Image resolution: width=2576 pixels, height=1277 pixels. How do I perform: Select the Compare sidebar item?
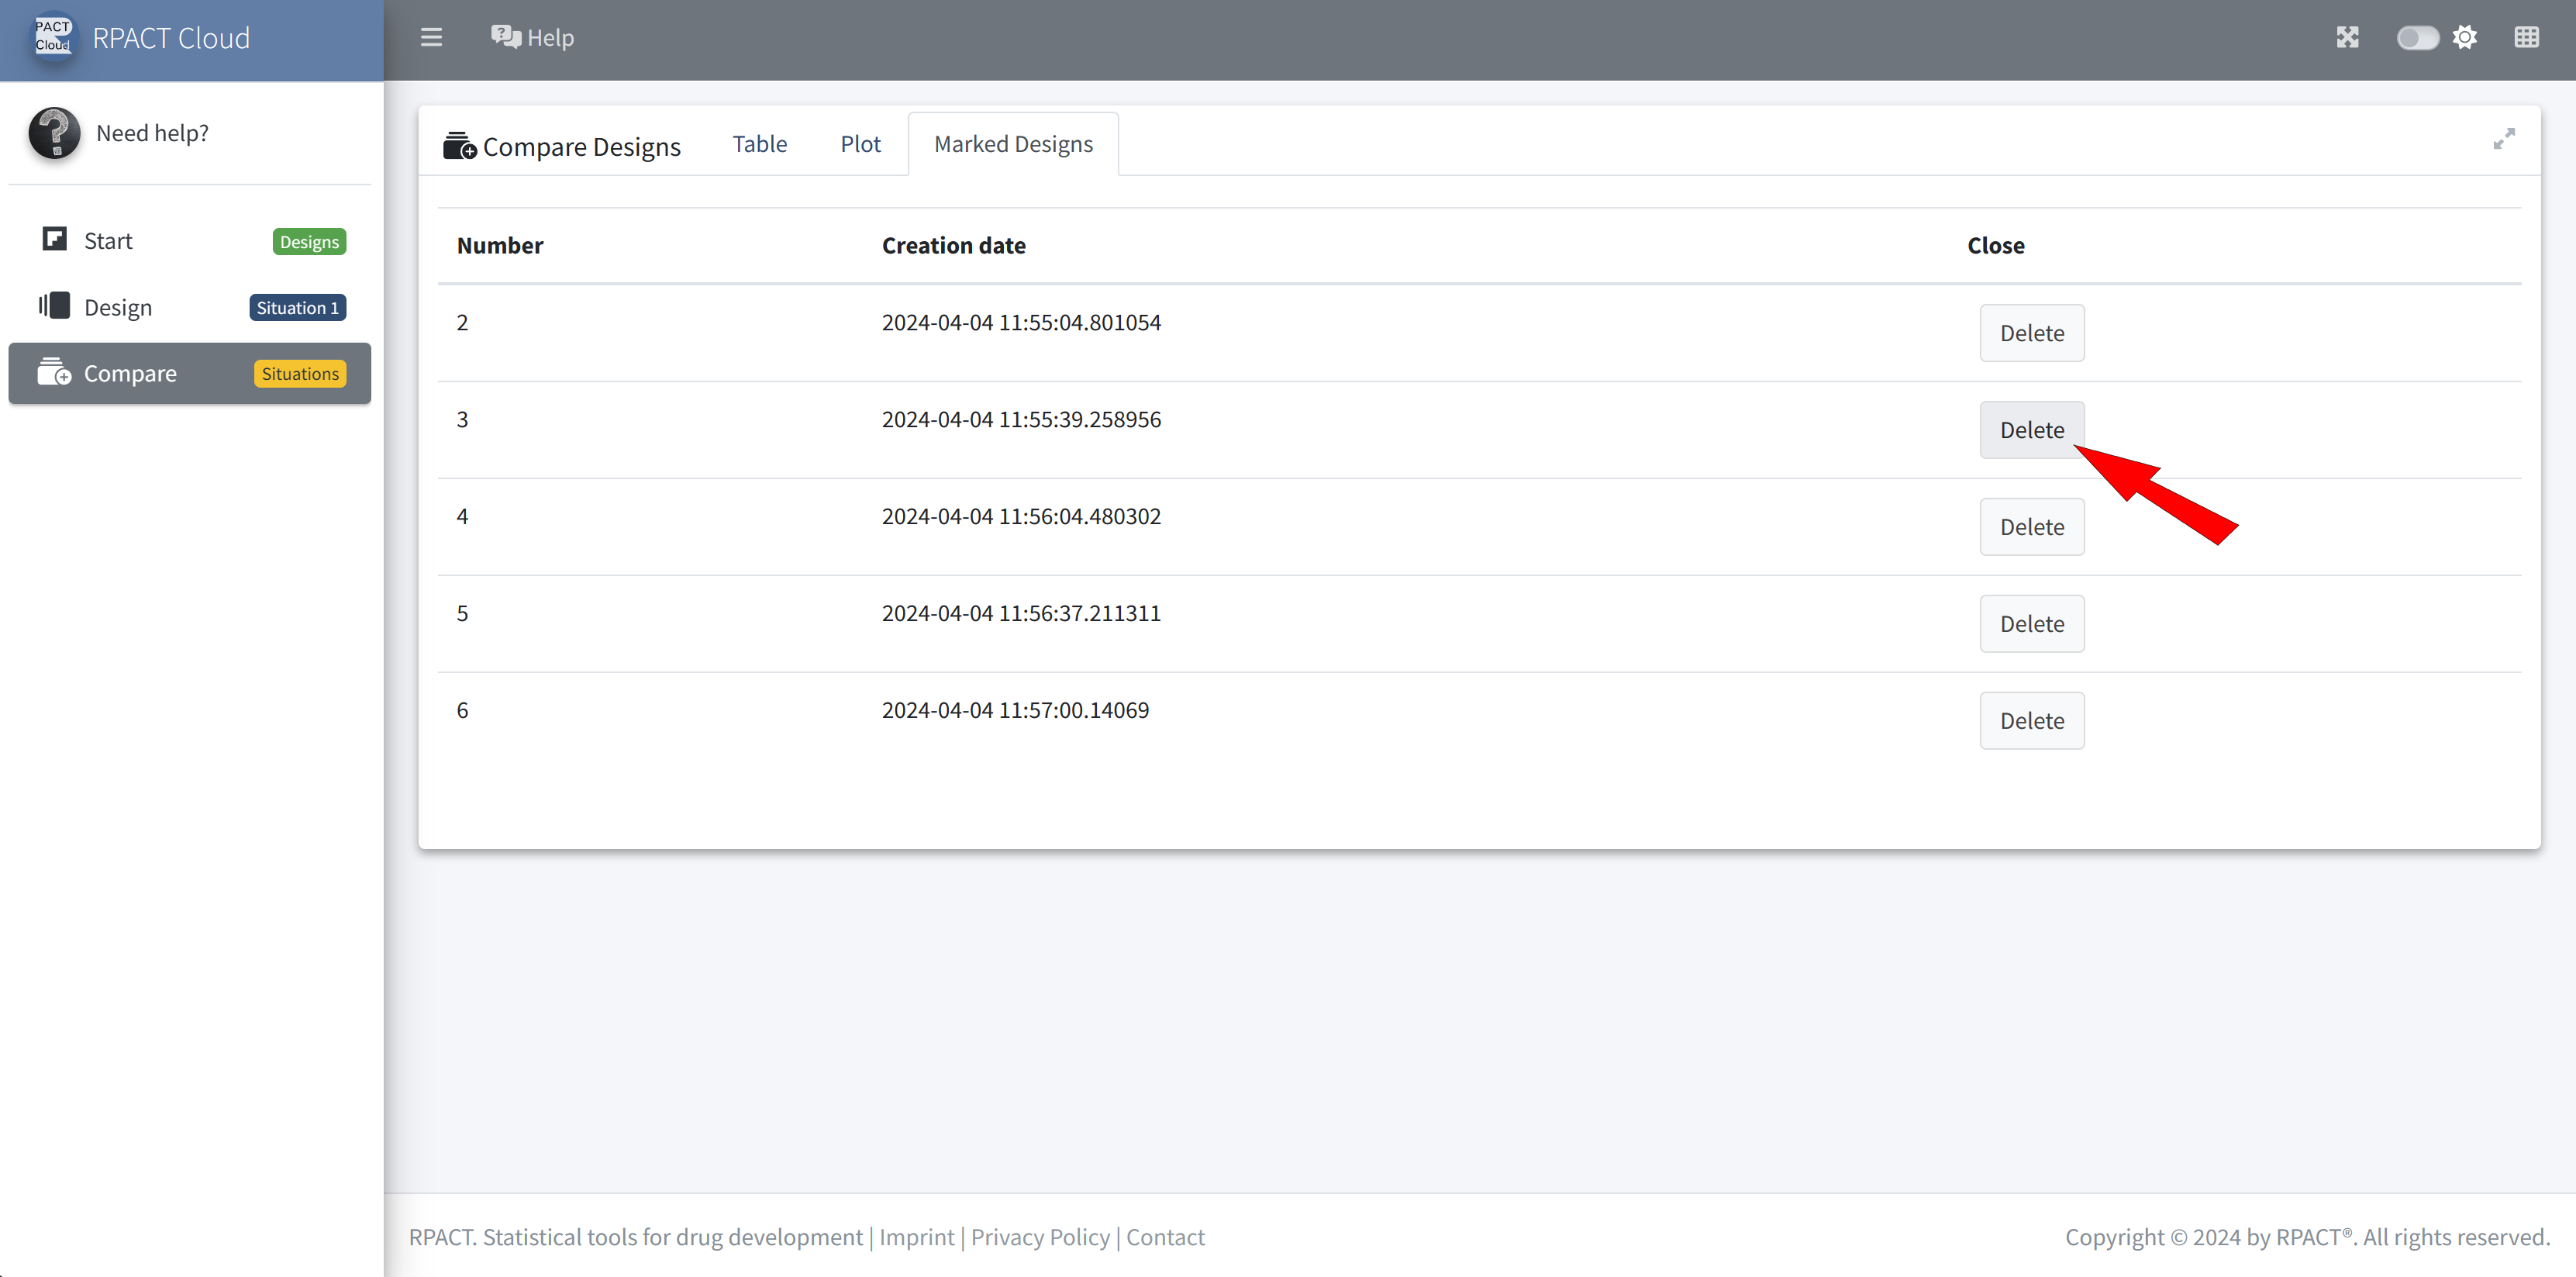(130, 373)
